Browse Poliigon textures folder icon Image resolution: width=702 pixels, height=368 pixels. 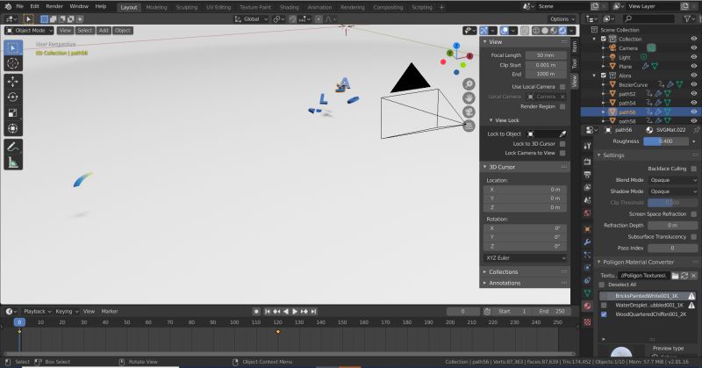[675, 276]
